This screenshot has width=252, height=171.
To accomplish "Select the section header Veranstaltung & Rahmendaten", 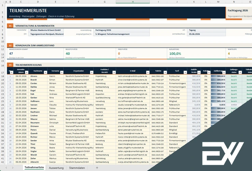I will (x=35, y=26).
